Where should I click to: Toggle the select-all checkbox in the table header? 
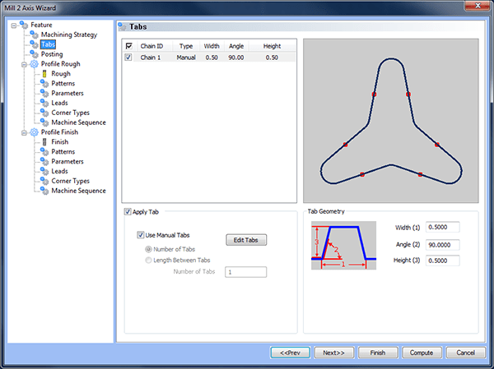[128, 46]
